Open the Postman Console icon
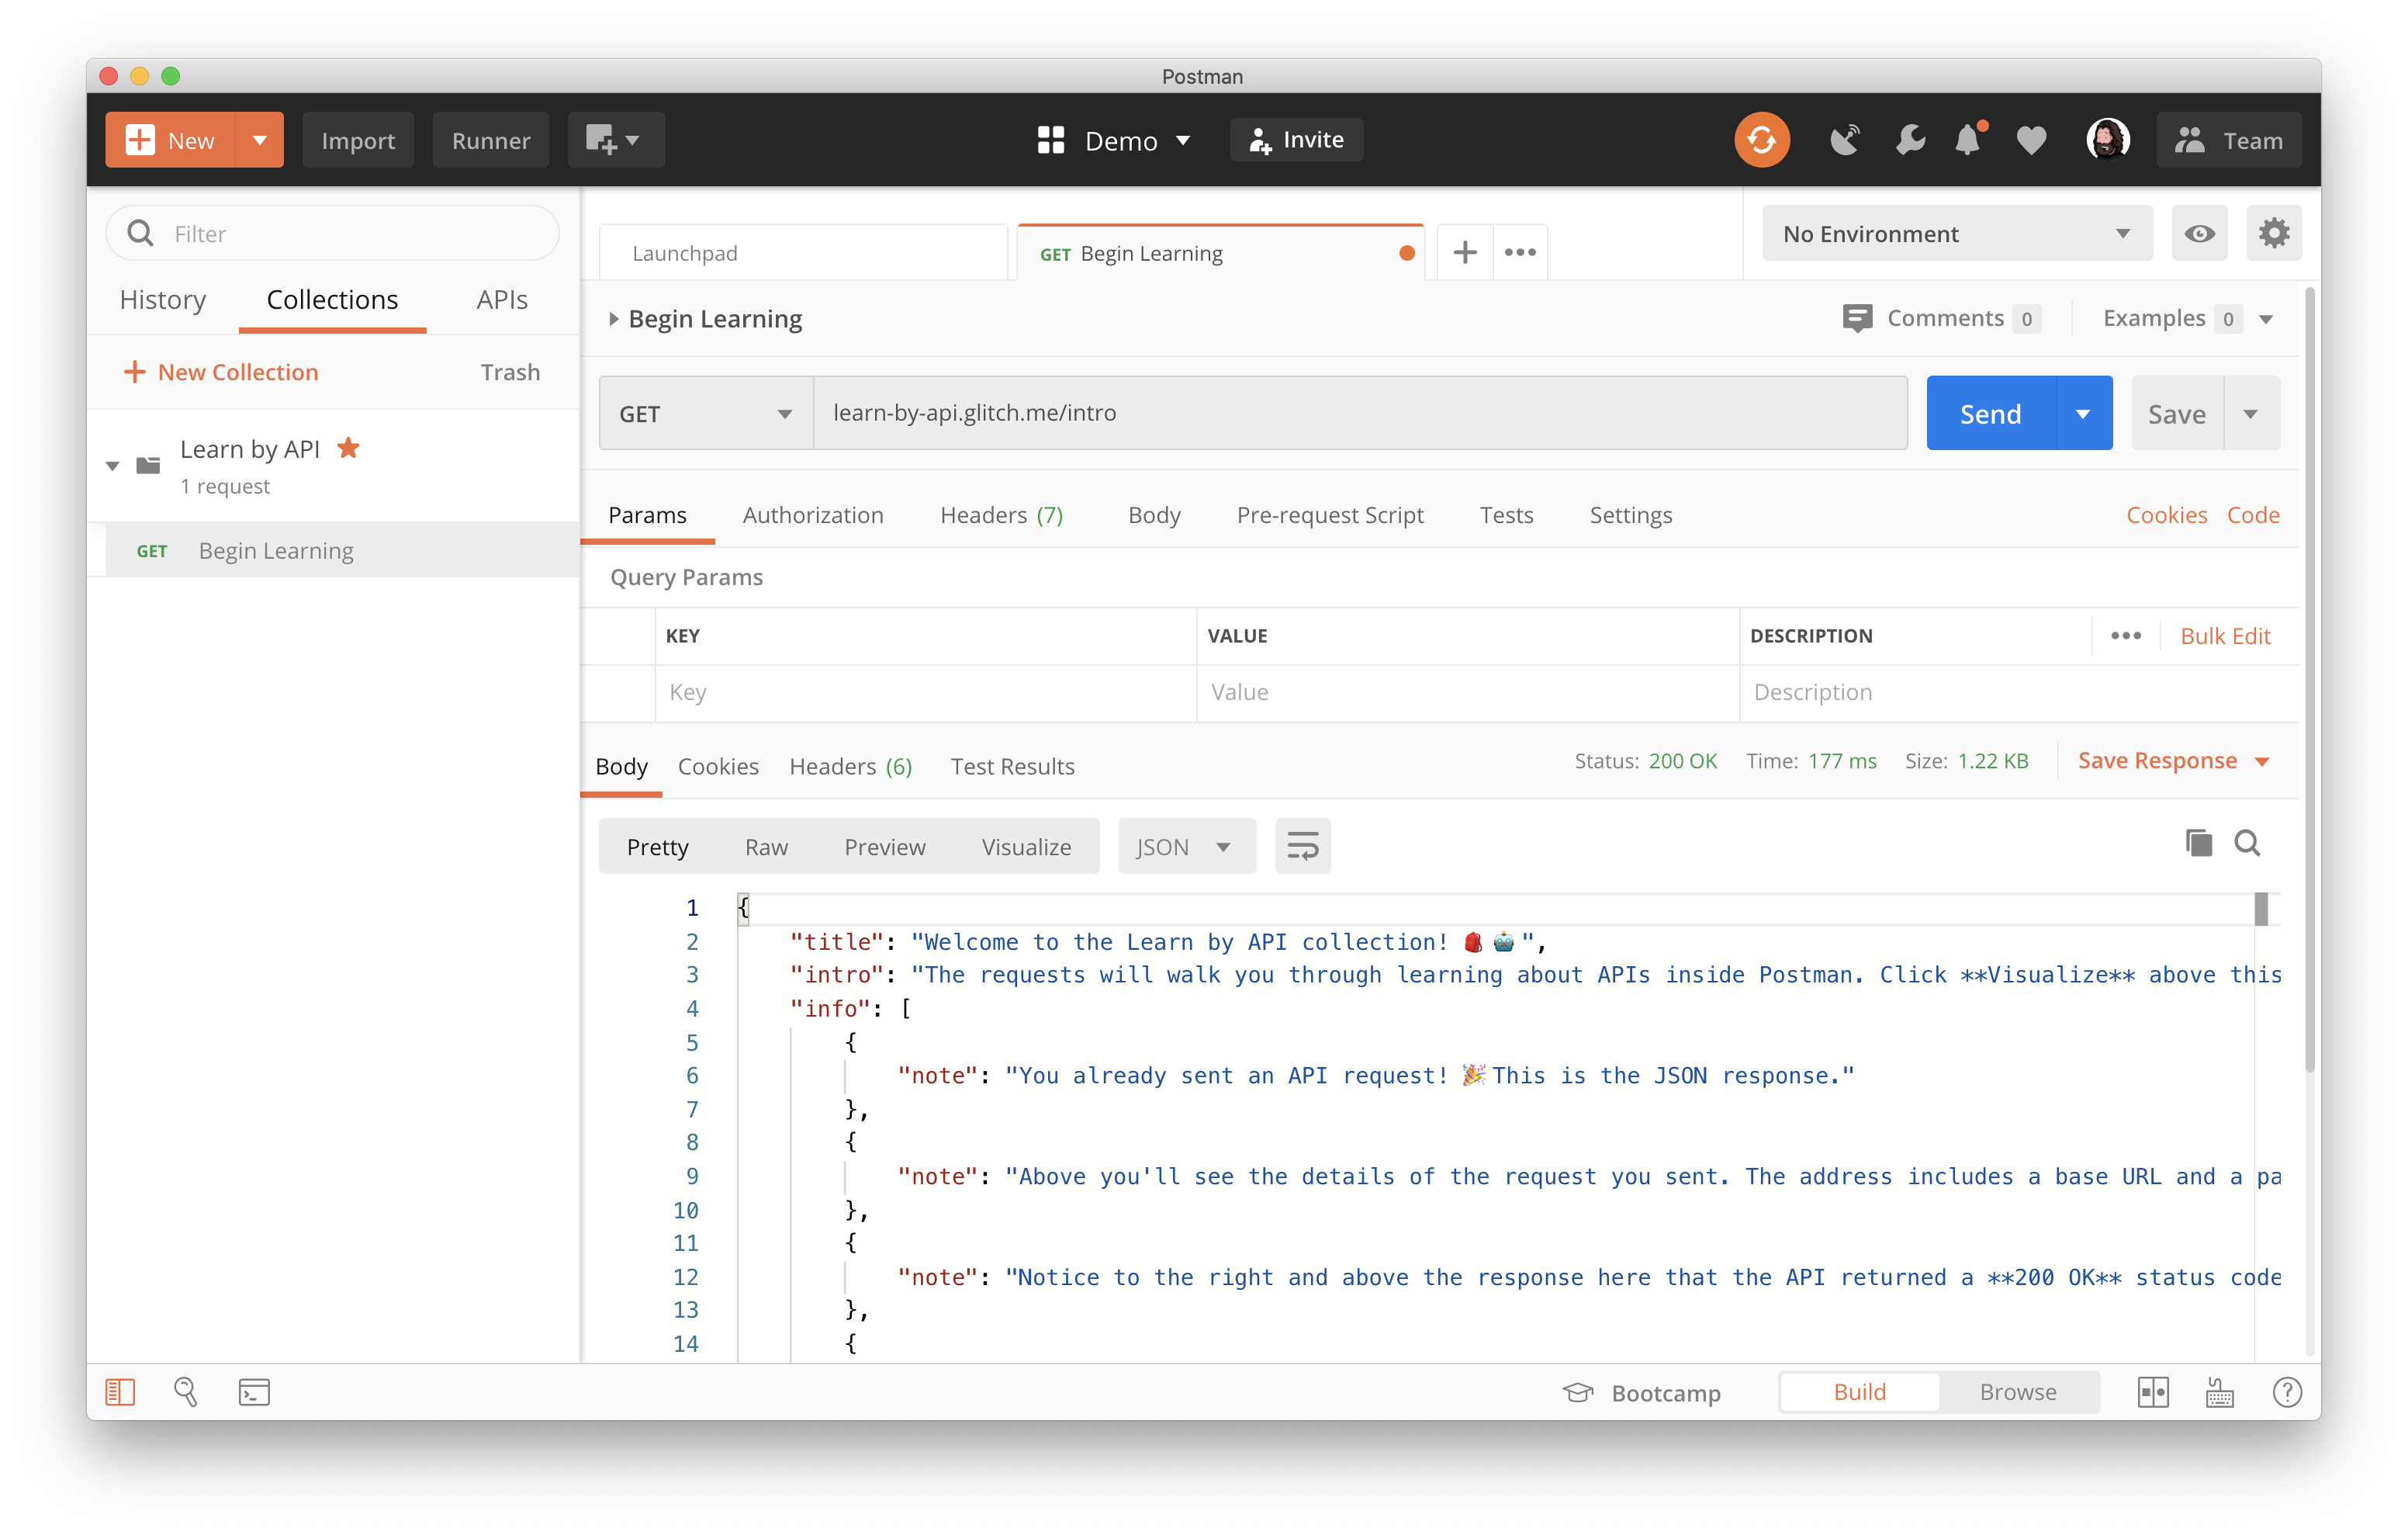 click(254, 1392)
